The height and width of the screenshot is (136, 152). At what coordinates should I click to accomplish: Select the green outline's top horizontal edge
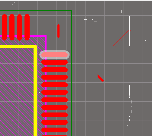[36, 11]
